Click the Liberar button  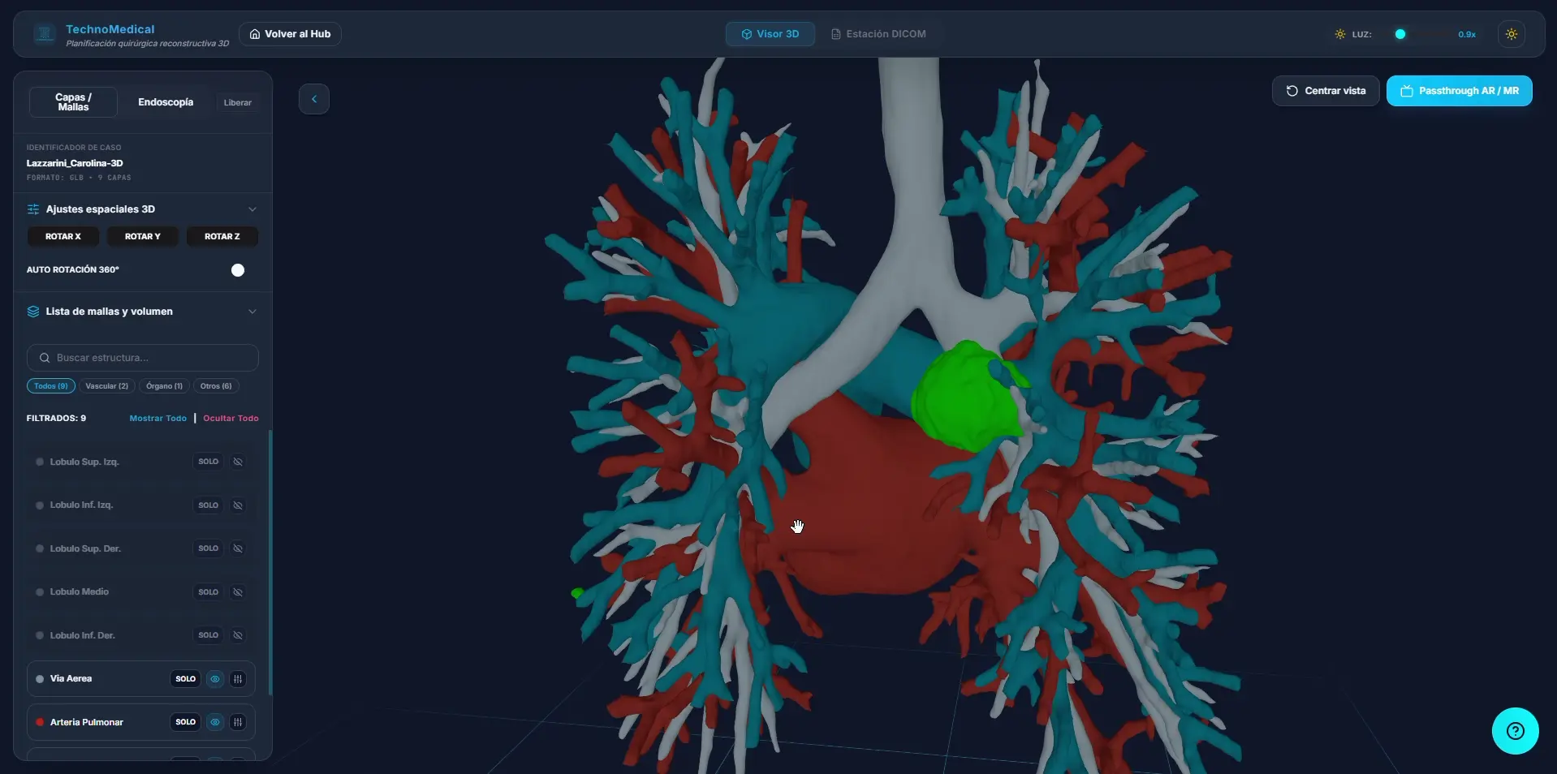click(238, 103)
